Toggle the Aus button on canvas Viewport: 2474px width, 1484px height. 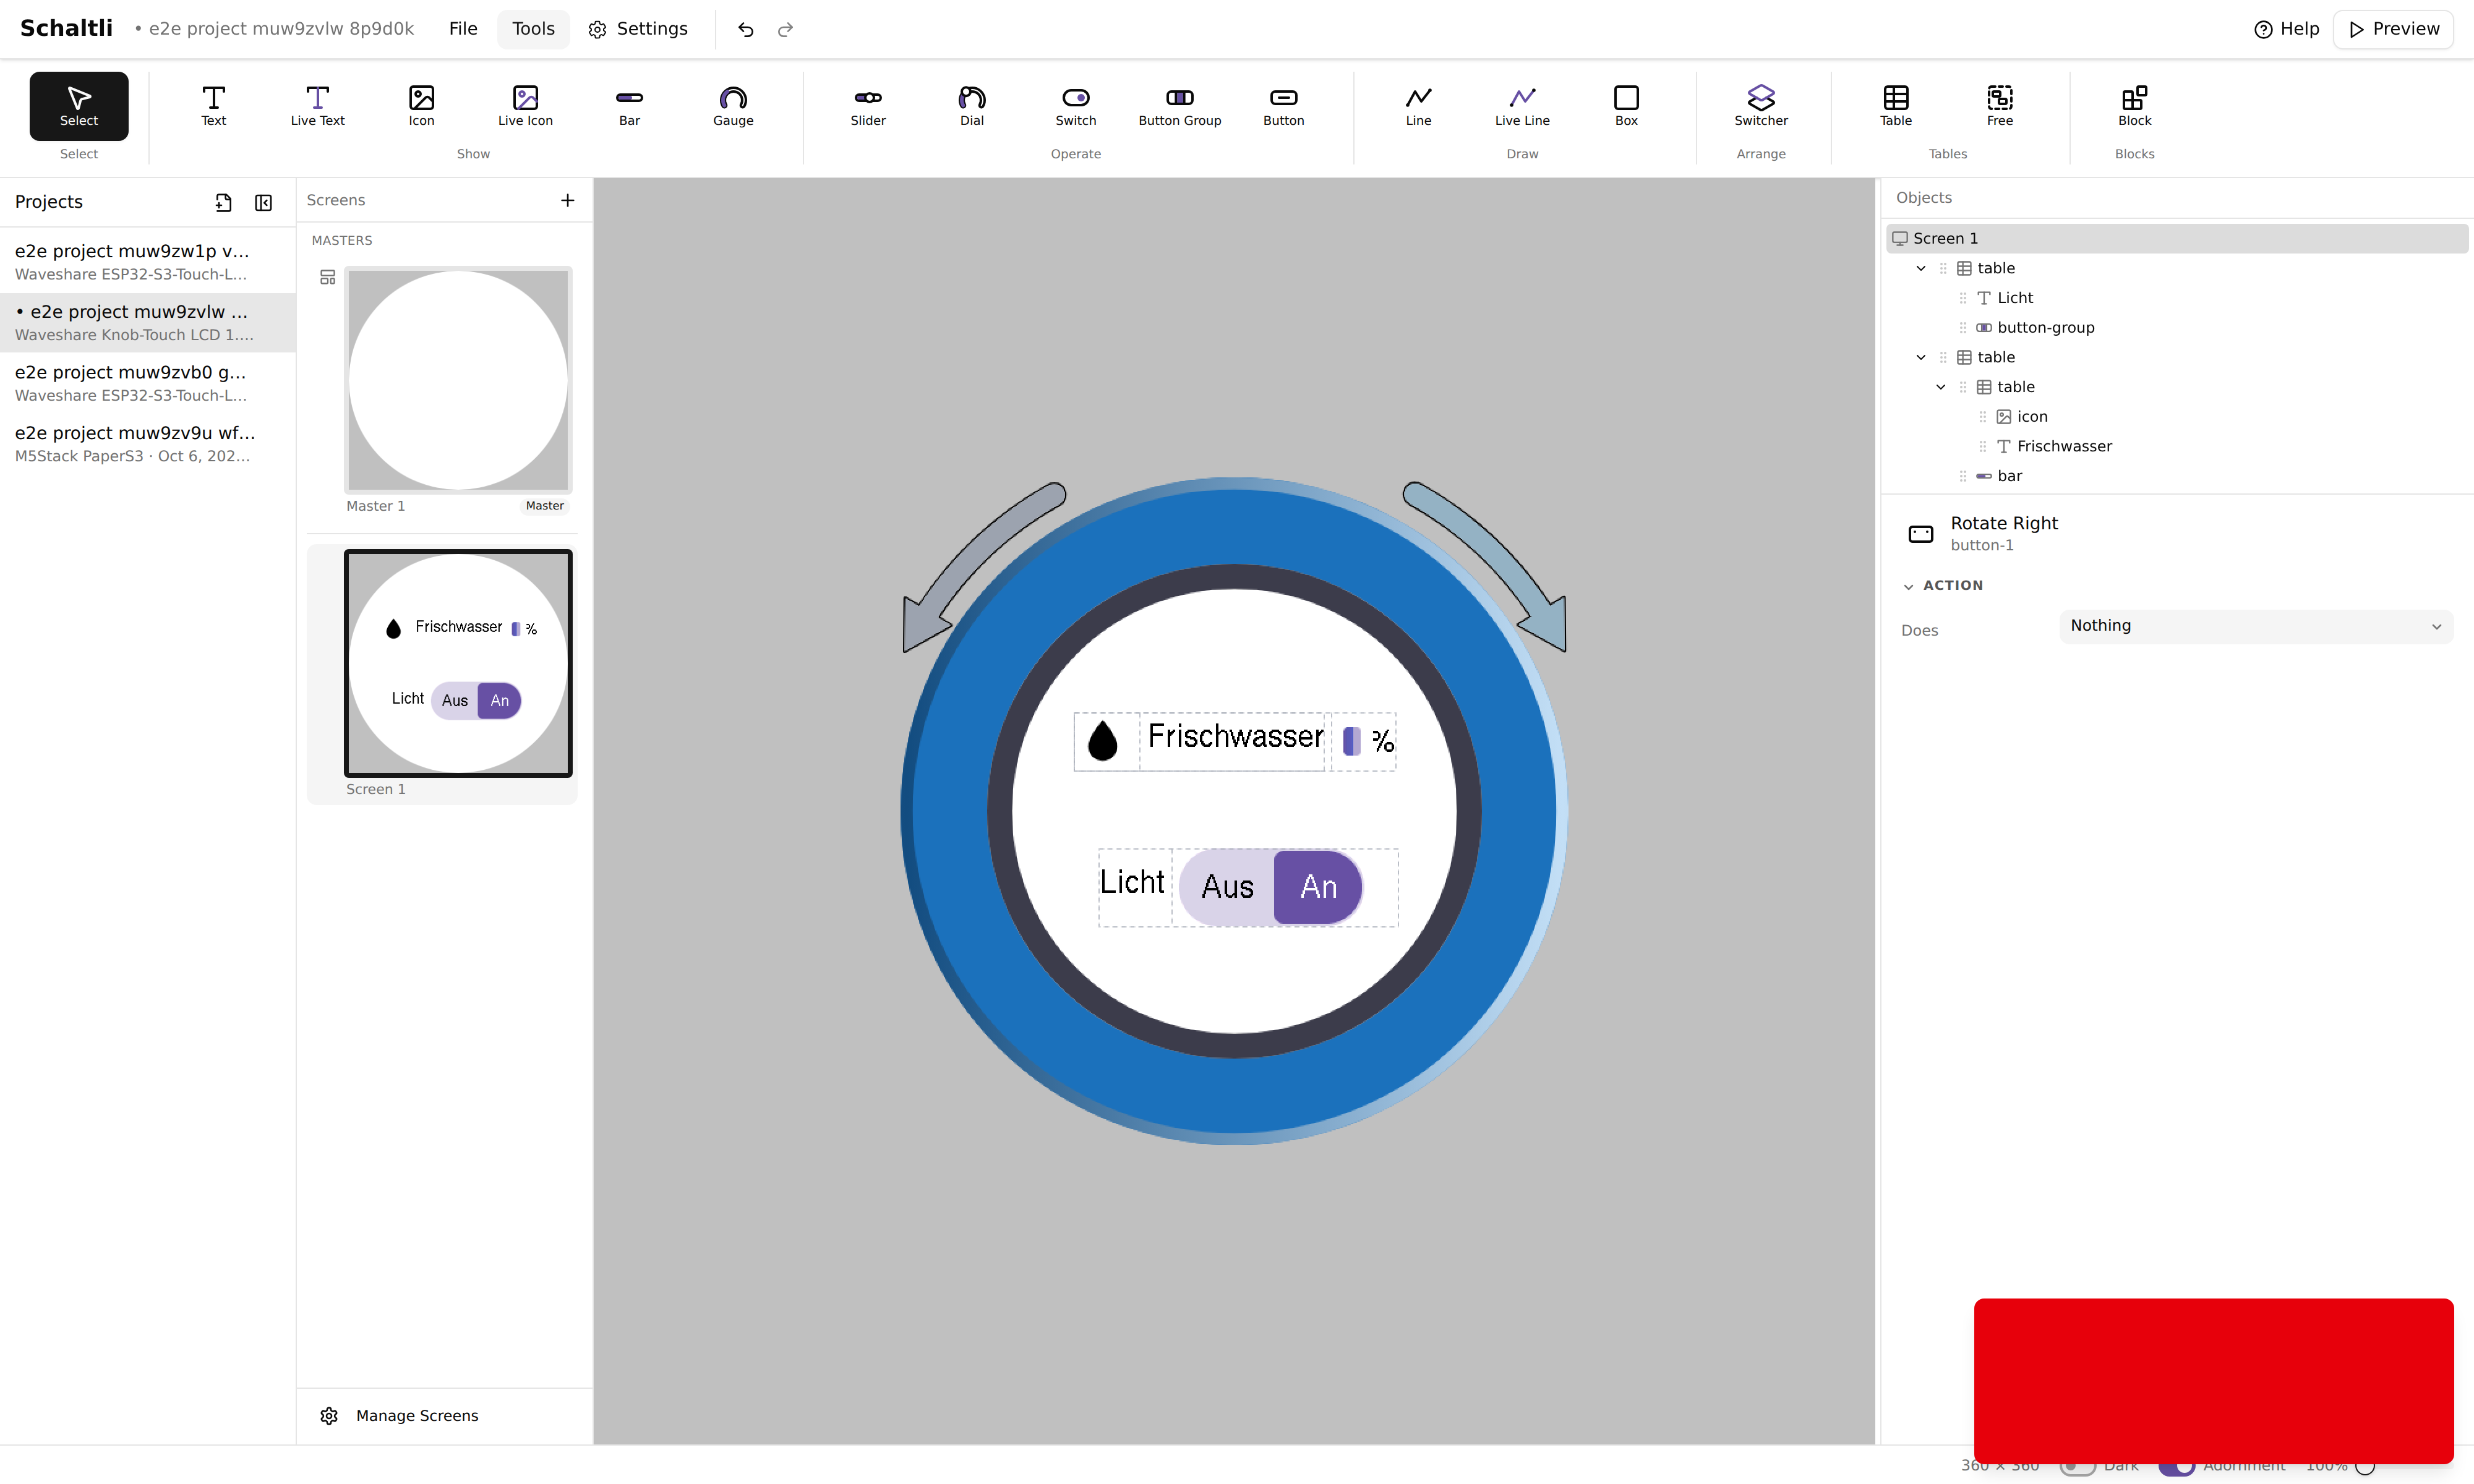click(1227, 887)
